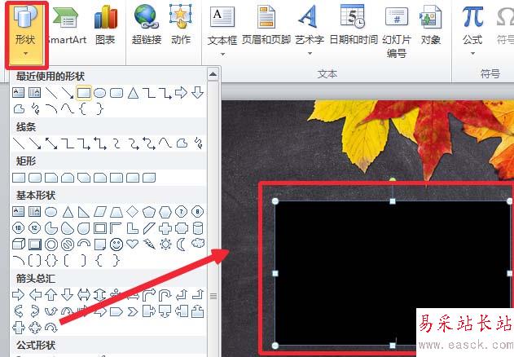
Task: Select chevron arrow under 箭头总汇
Action: click(x=133, y=311)
